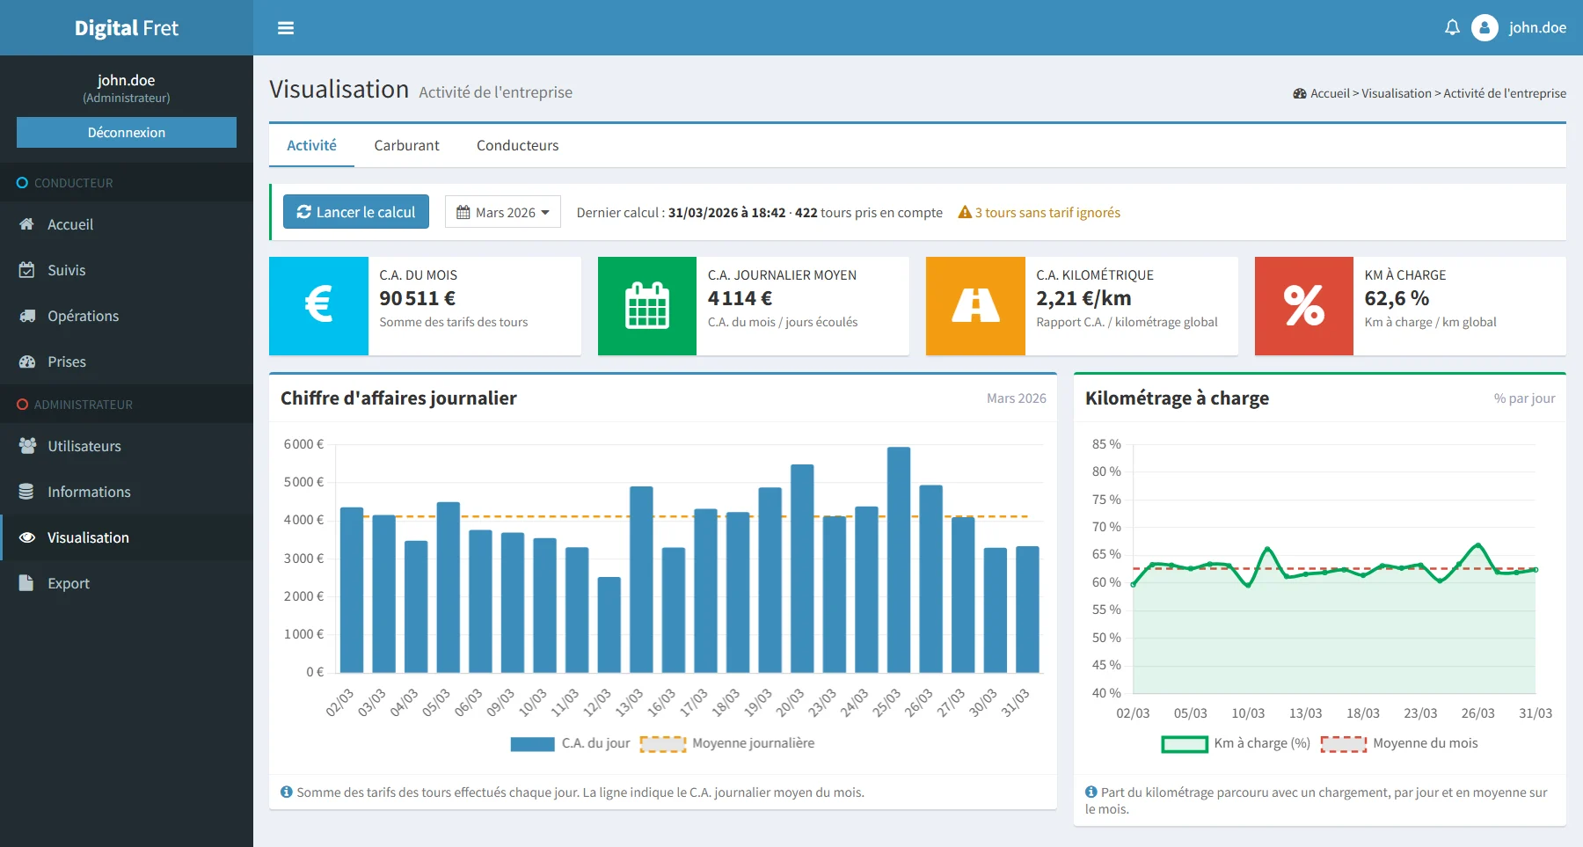Toggle the sidebar with the hamburger icon
The width and height of the screenshot is (1583, 847).
click(x=285, y=28)
